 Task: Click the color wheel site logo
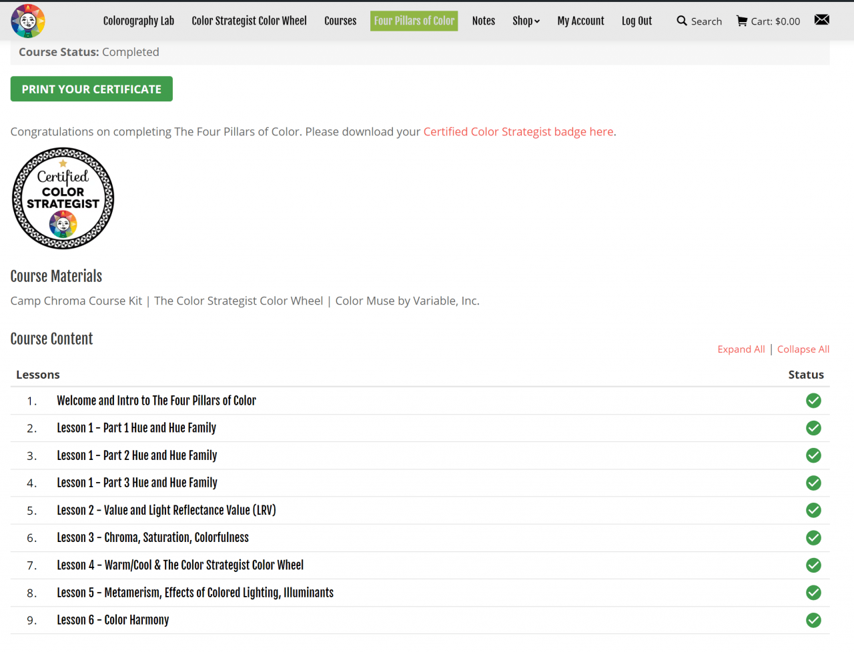tap(27, 21)
